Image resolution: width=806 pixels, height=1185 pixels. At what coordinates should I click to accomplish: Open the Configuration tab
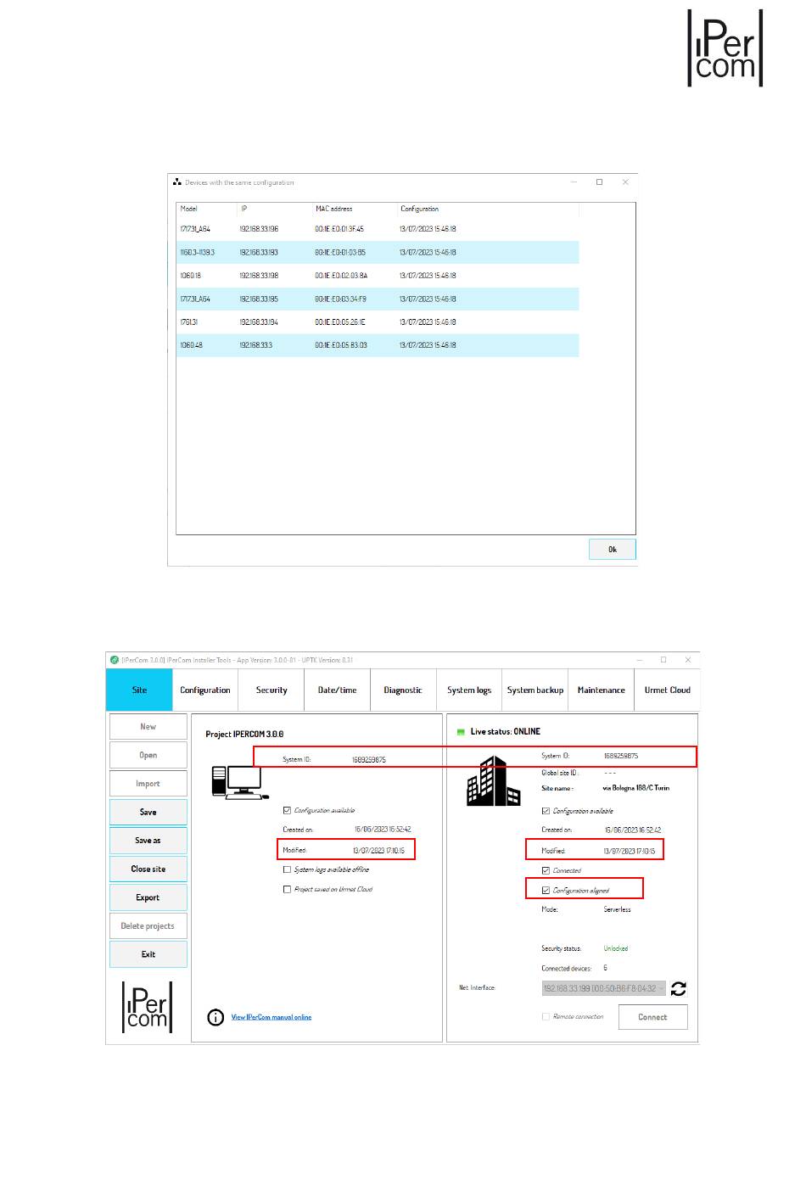point(205,690)
